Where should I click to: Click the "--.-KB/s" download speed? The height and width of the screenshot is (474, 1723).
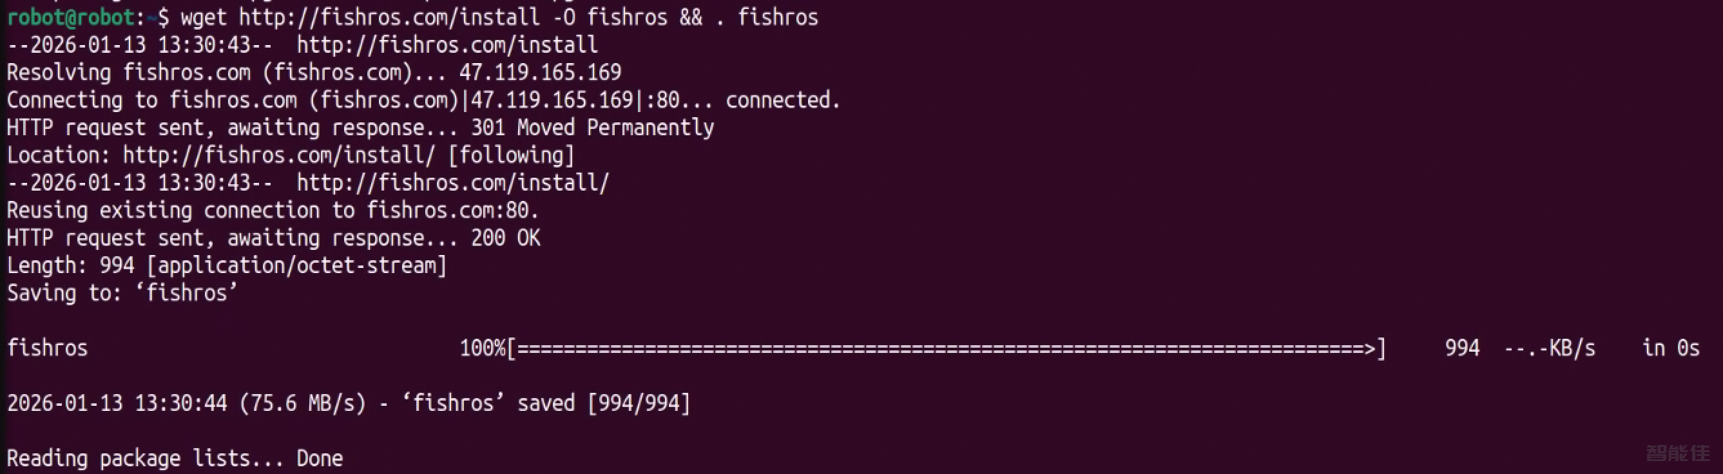(1549, 348)
